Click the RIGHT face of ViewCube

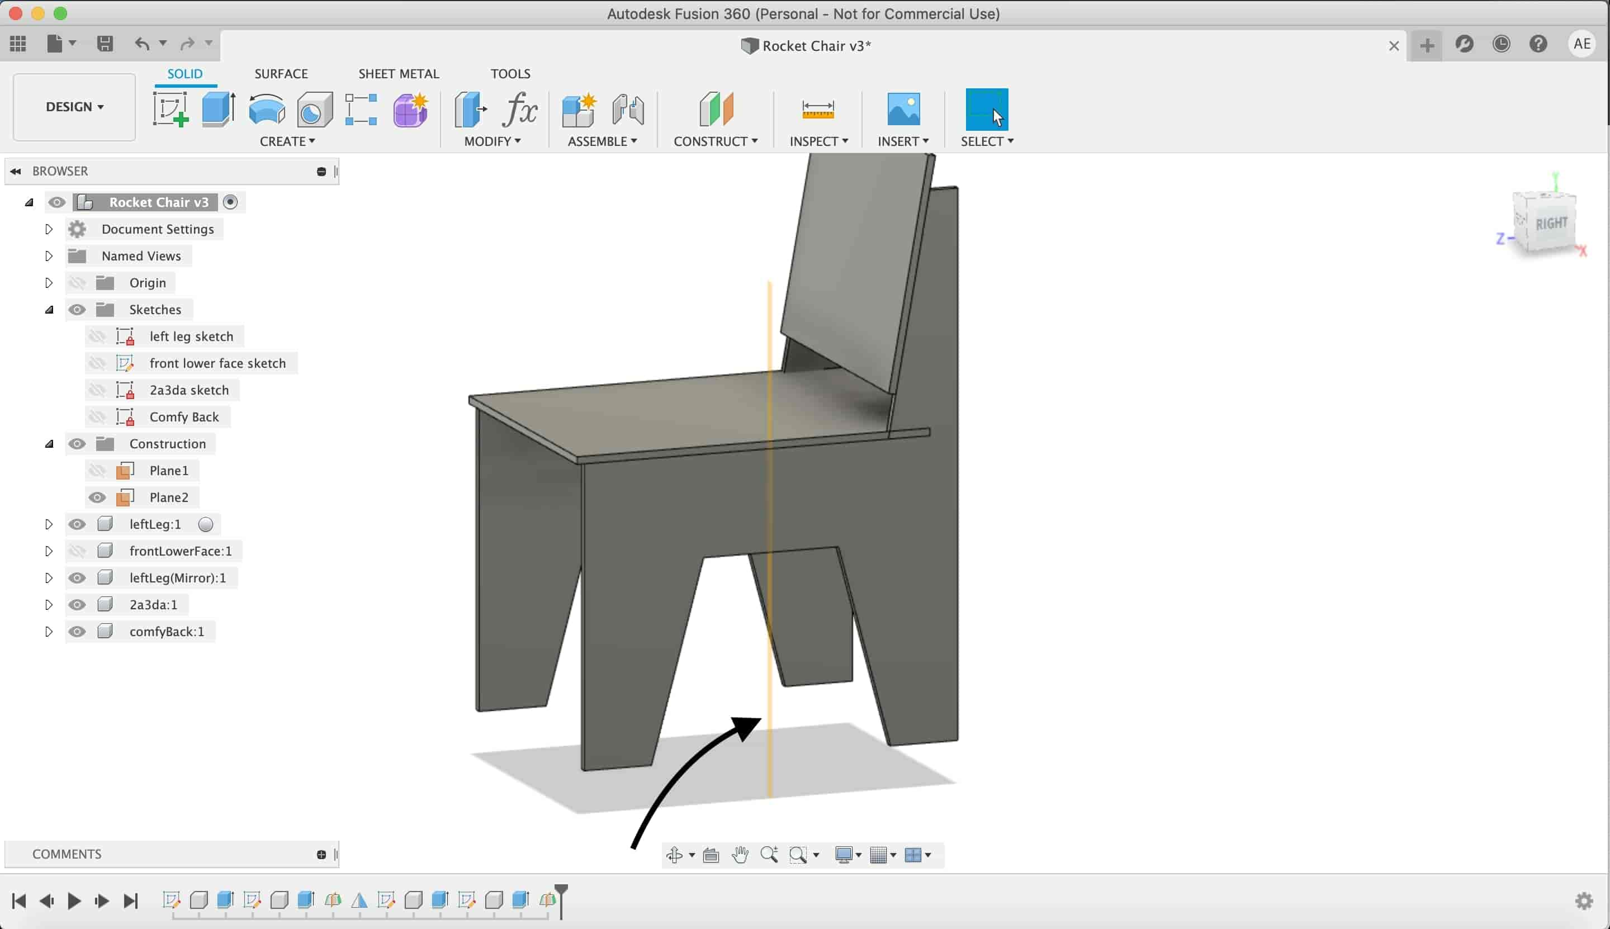[x=1550, y=225]
